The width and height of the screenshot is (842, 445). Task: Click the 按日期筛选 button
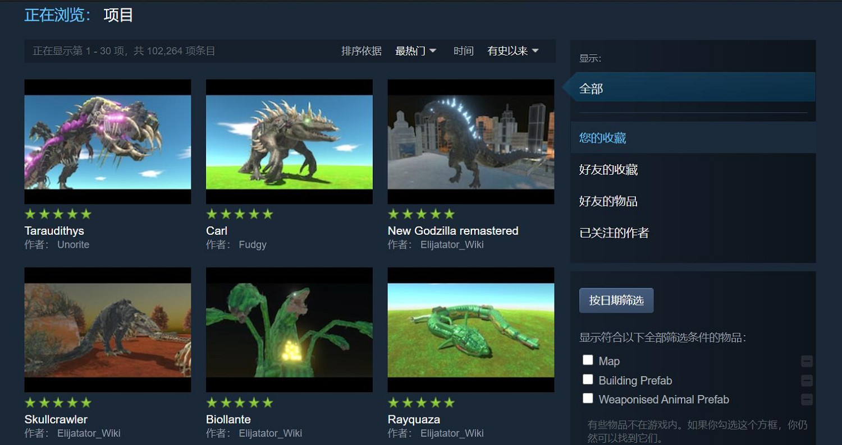coord(616,300)
